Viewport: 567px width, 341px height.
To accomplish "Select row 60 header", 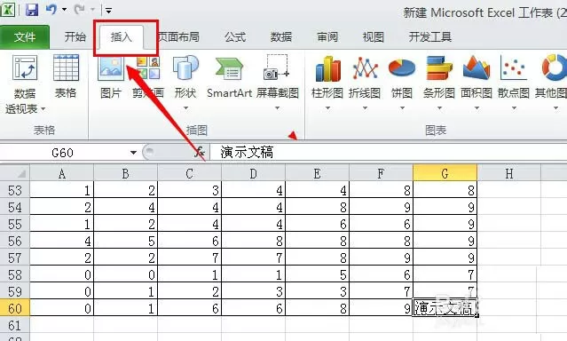I will (x=14, y=308).
